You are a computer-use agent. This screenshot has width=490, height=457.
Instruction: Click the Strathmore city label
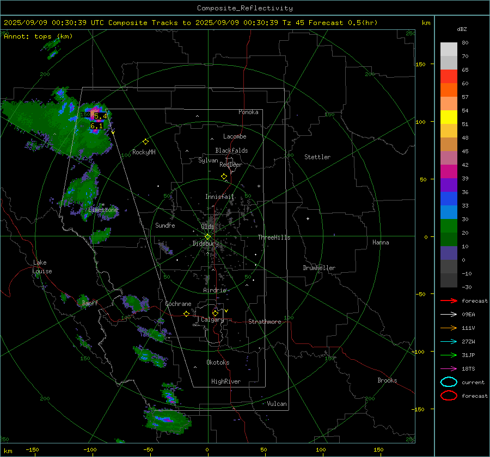[265, 322]
